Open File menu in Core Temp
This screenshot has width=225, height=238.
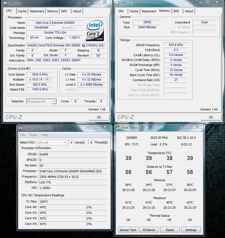tap(23, 135)
